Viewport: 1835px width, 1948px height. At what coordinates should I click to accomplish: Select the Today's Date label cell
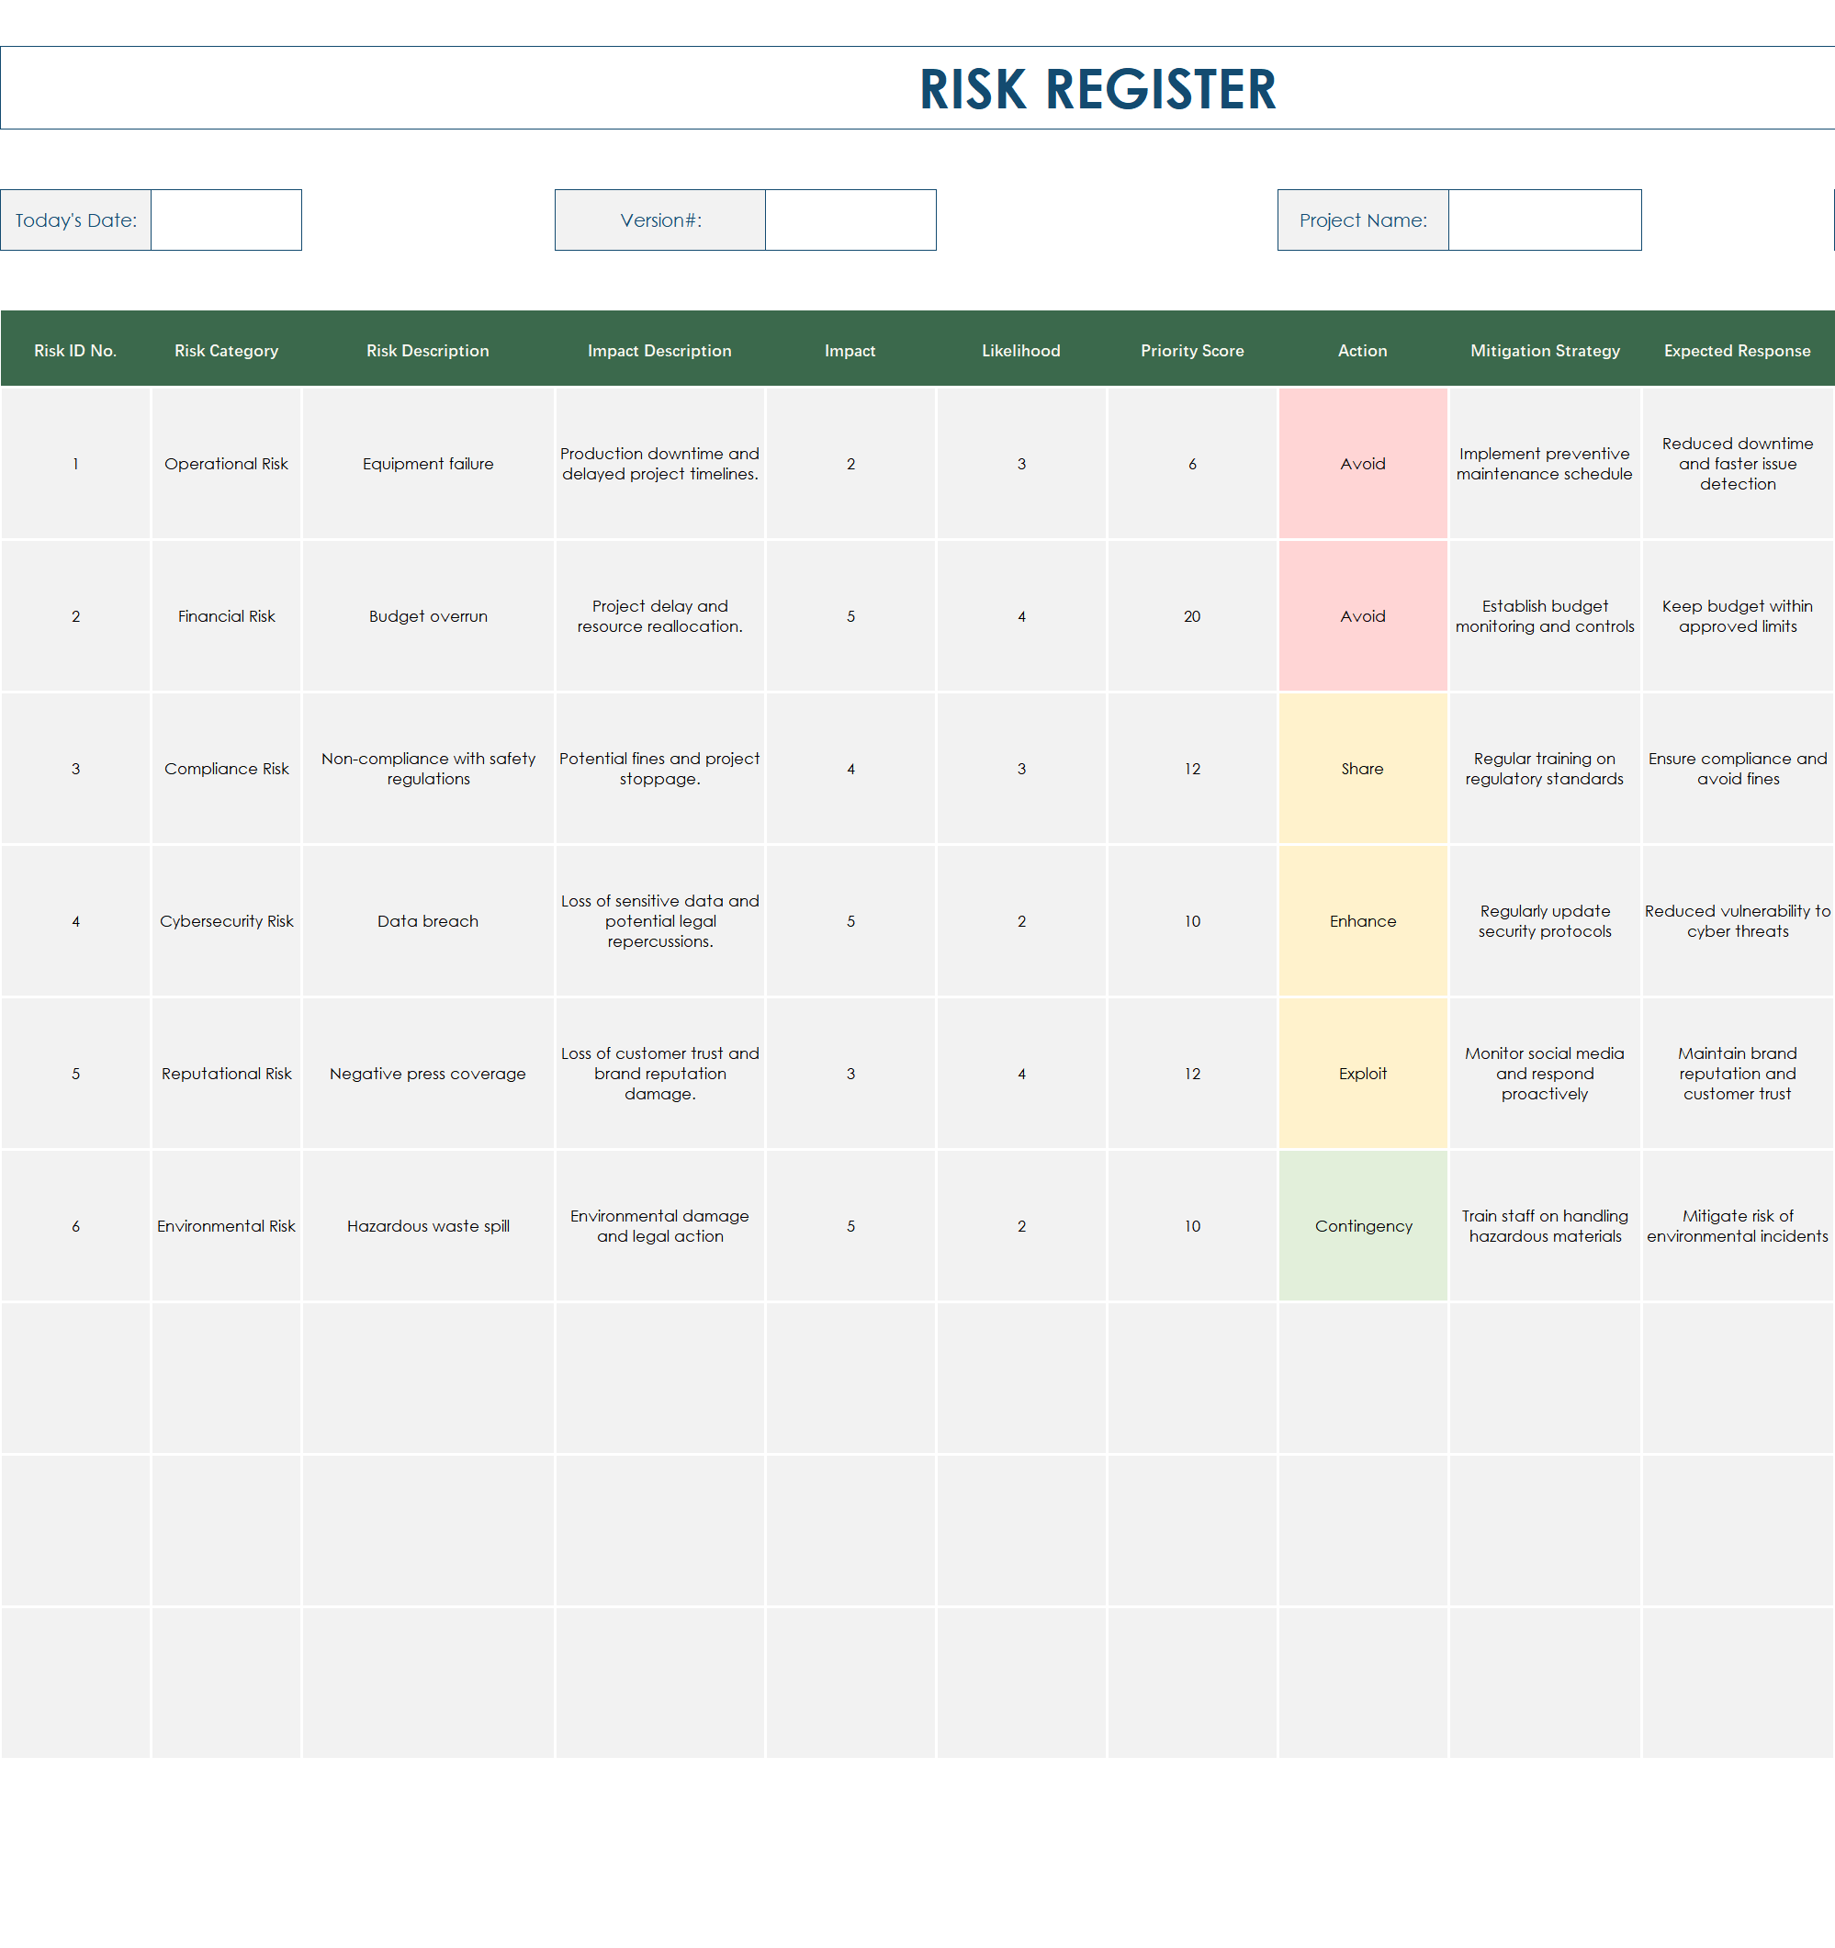click(x=75, y=220)
